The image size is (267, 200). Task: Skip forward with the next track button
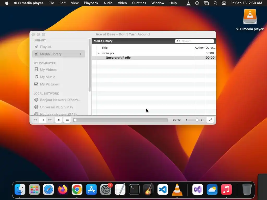[50, 120]
